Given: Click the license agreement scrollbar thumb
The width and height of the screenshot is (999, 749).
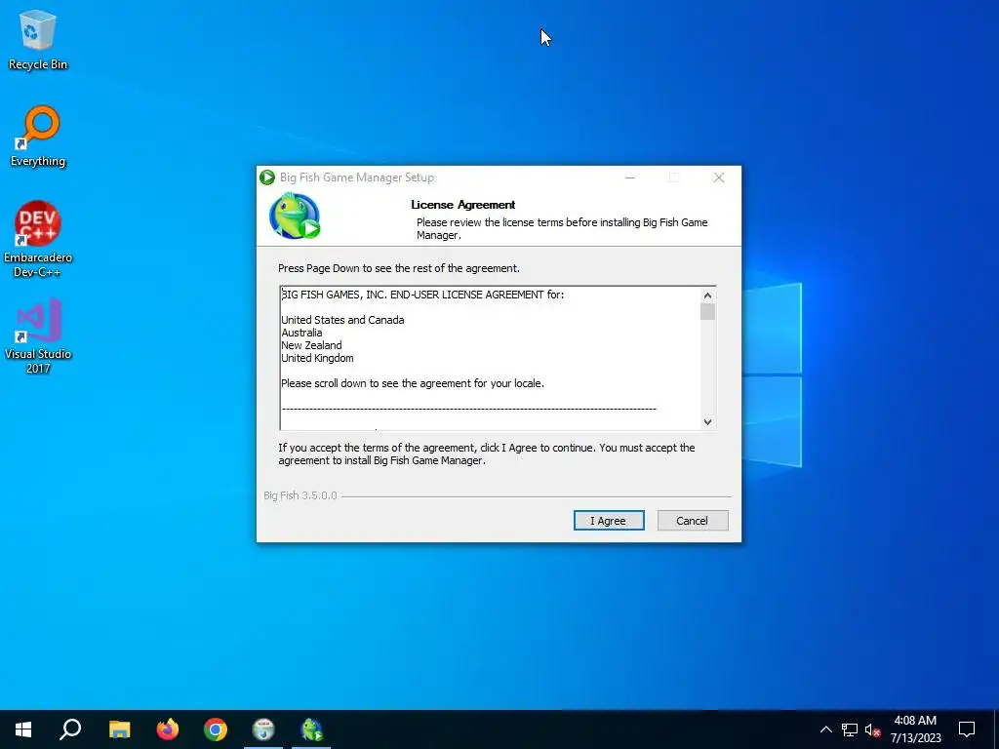Looking at the screenshot, I should pyautogui.click(x=707, y=311).
